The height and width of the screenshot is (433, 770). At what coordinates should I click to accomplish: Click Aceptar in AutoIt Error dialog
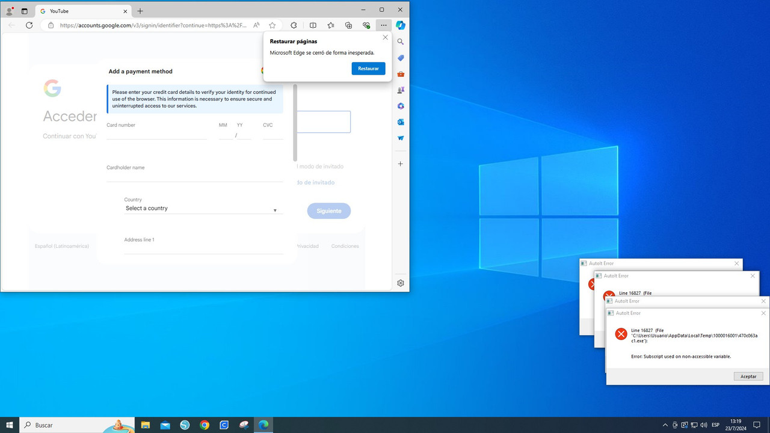click(748, 376)
